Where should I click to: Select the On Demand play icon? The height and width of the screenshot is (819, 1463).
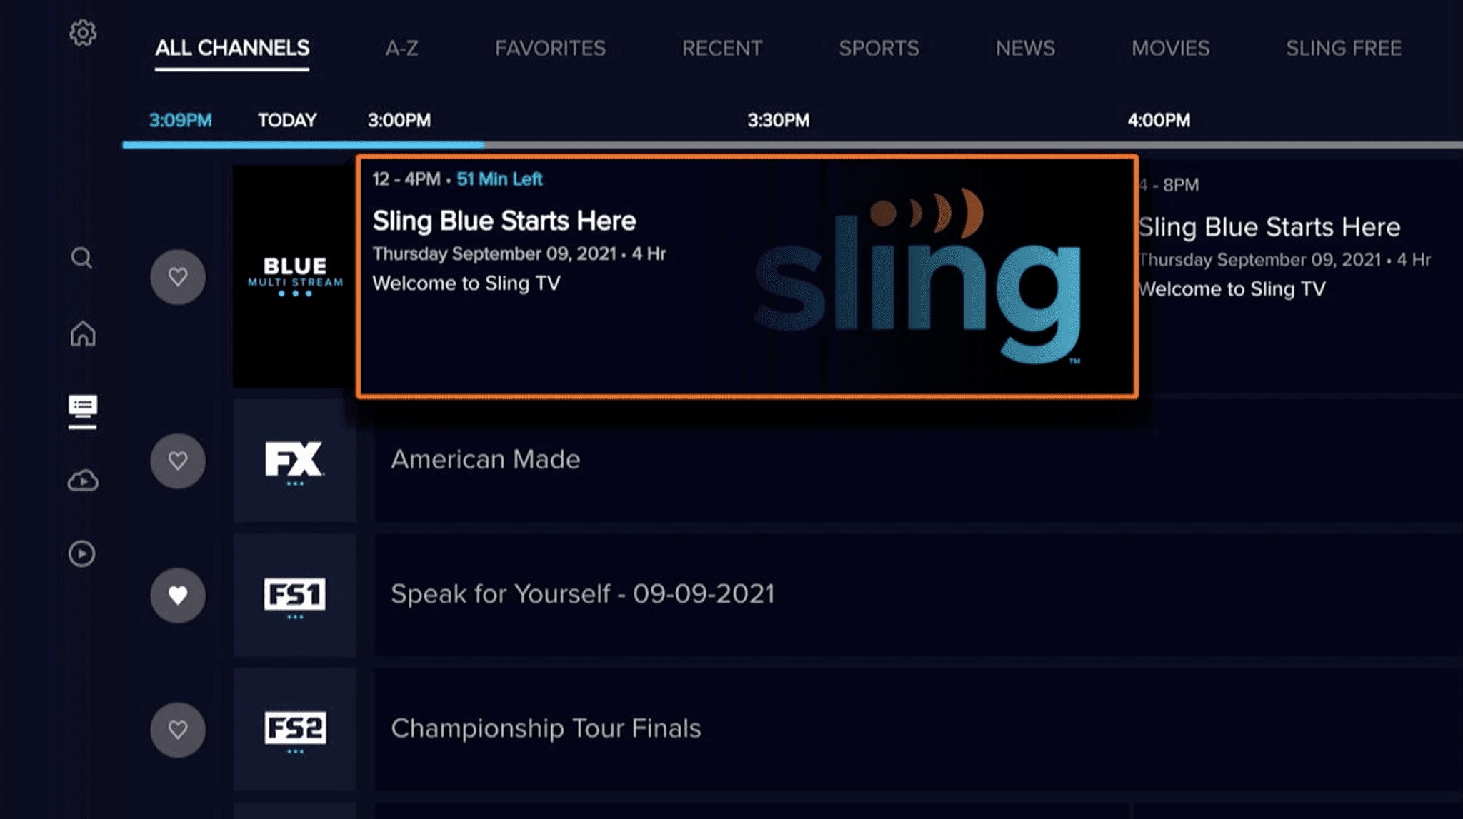point(81,553)
